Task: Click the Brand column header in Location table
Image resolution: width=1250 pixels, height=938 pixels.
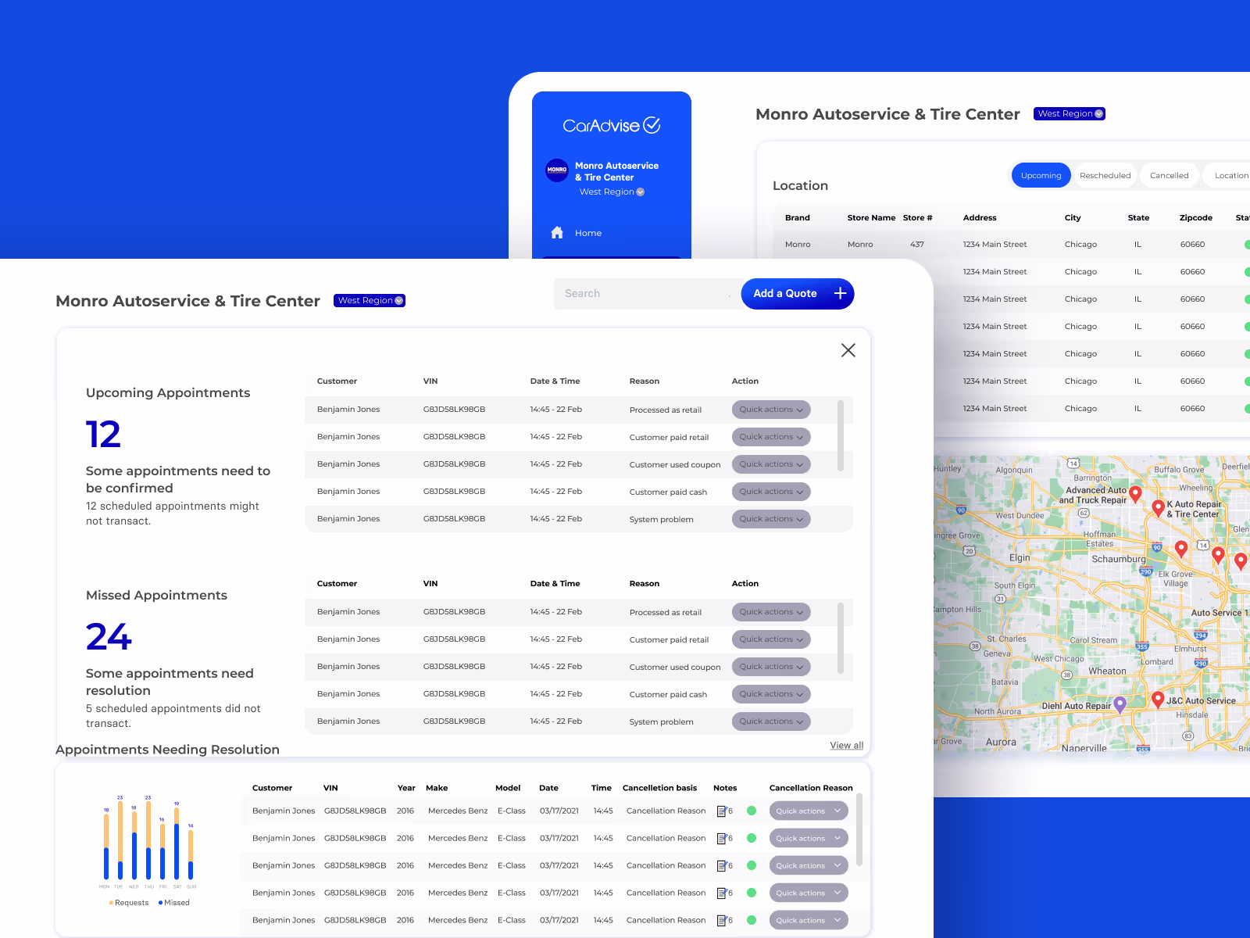Action: coord(798,218)
